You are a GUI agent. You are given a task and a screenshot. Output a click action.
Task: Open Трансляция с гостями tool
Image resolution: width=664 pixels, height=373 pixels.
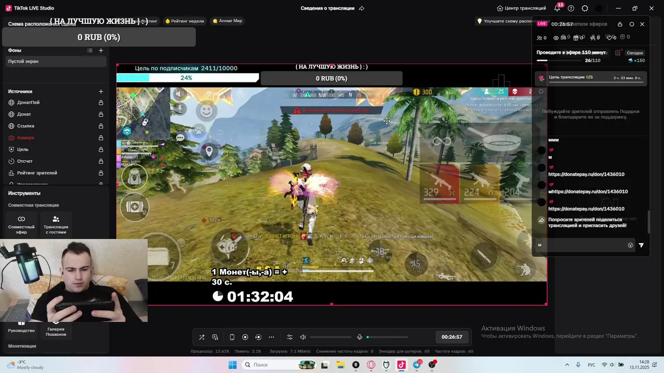pyautogui.click(x=56, y=224)
